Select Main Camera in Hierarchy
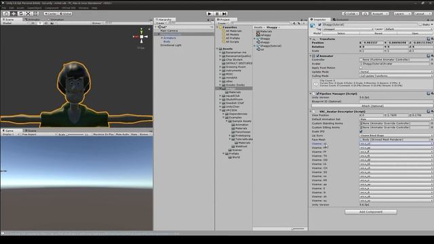434x244 pixels. point(169,30)
